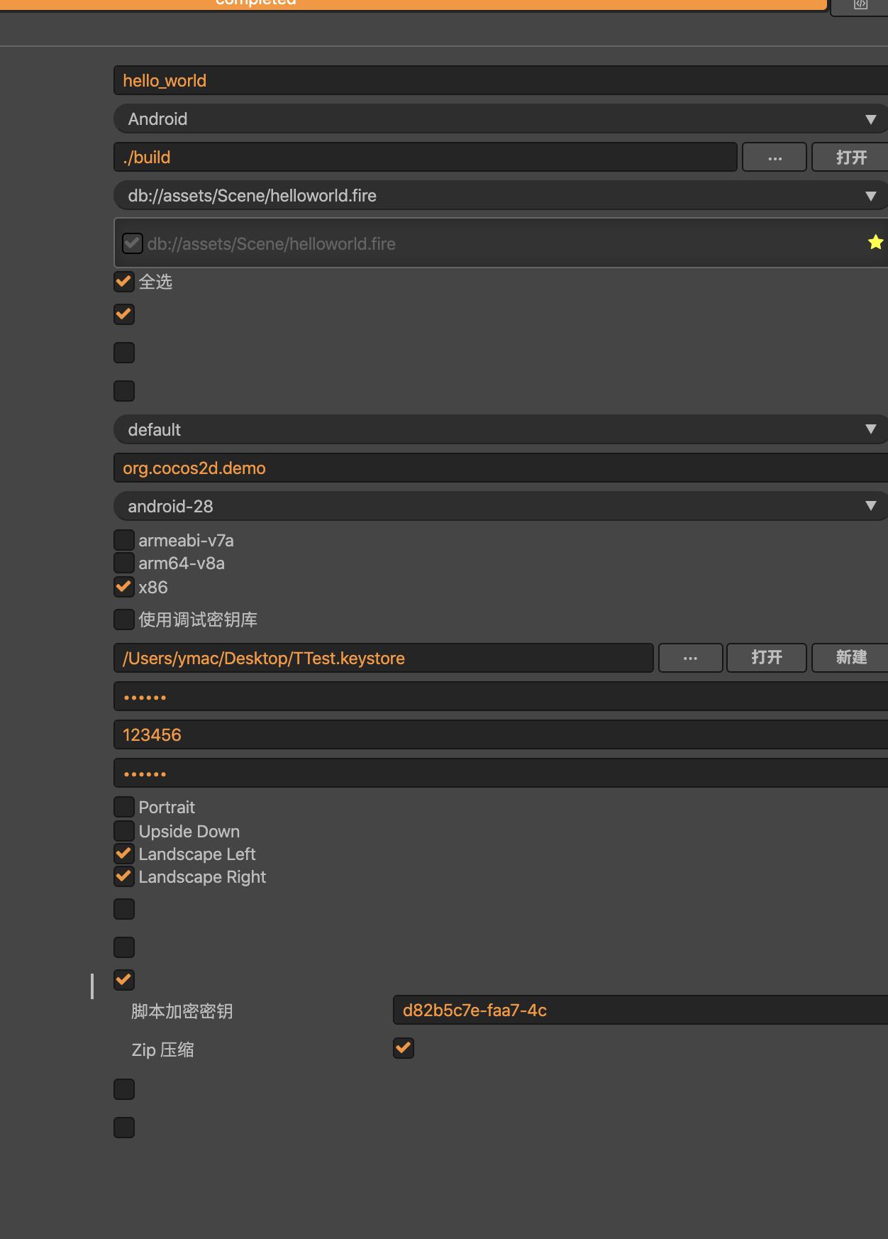Uncheck the Landscape Left orientation checkbox
The height and width of the screenshot is (1239, 888).
(124, 854)
